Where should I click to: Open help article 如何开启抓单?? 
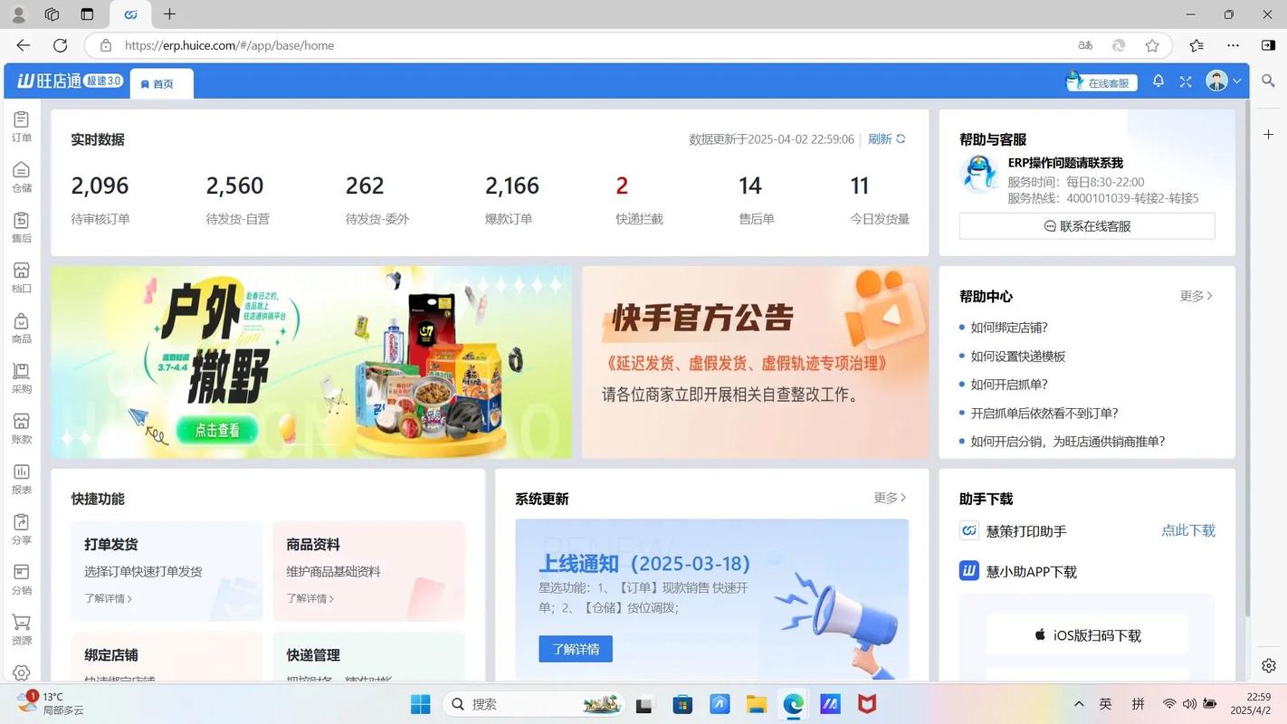(x=1009, y=385)
